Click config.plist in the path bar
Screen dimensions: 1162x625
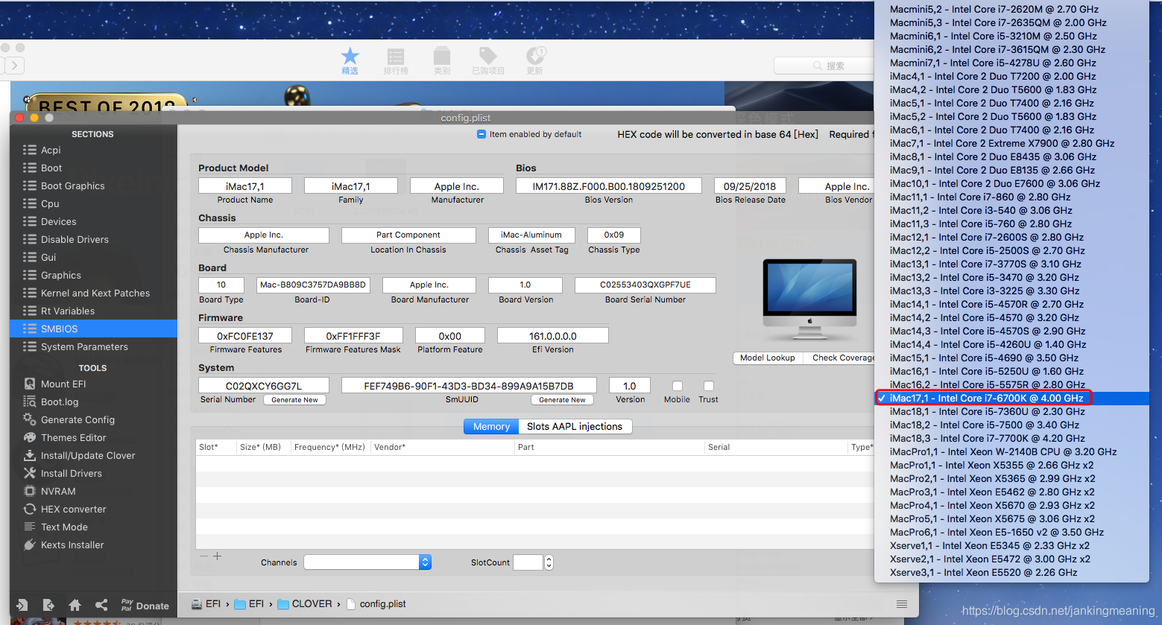point(376,604)
